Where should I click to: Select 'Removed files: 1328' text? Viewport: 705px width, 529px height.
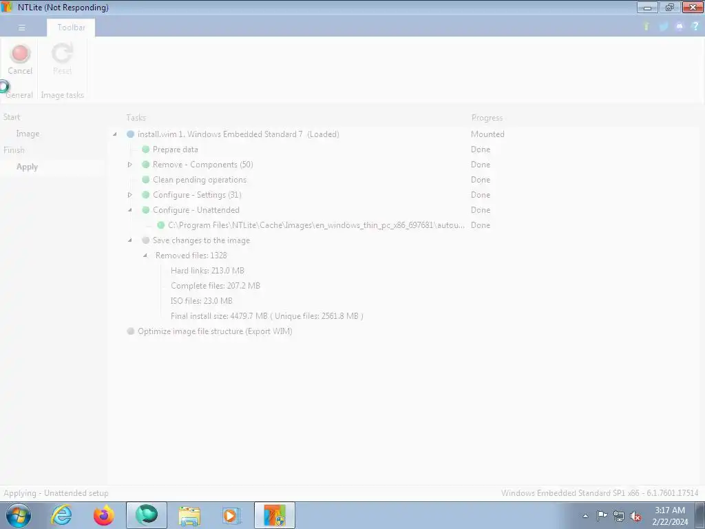(x=191, y=256)
